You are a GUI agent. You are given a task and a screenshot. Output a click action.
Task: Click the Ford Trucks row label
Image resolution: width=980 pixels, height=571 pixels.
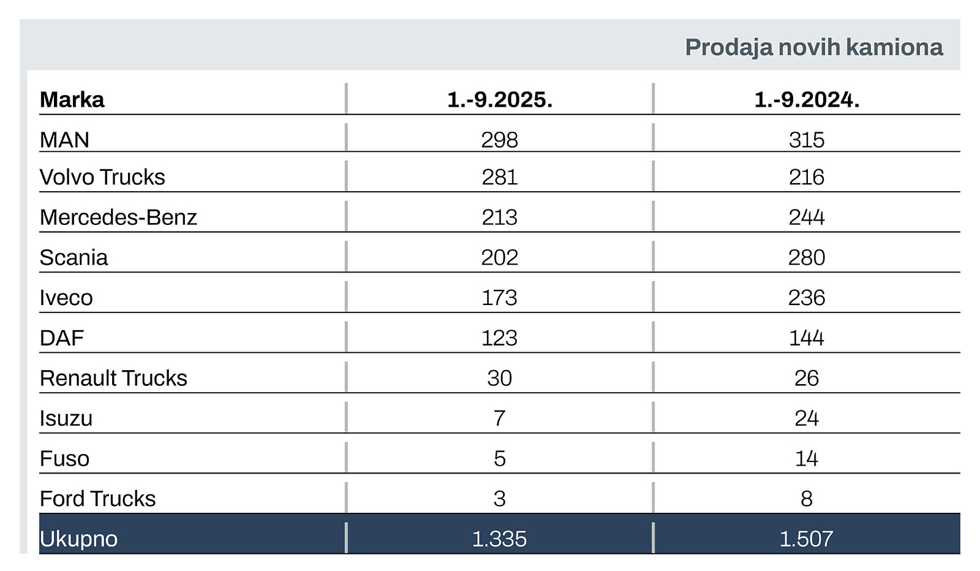coord(97,499)
